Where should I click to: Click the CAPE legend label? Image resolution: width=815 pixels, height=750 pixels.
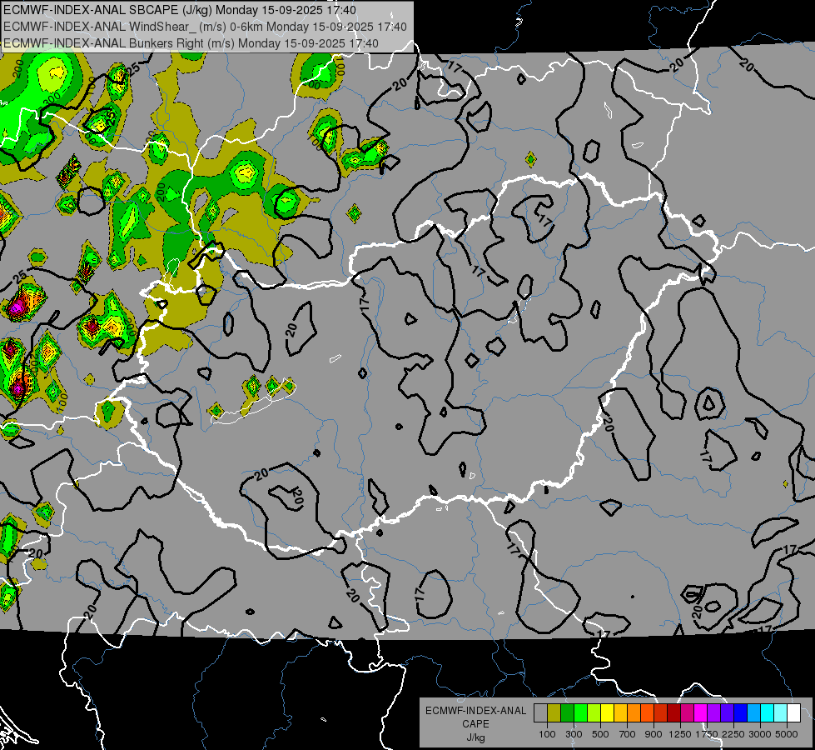475,724
